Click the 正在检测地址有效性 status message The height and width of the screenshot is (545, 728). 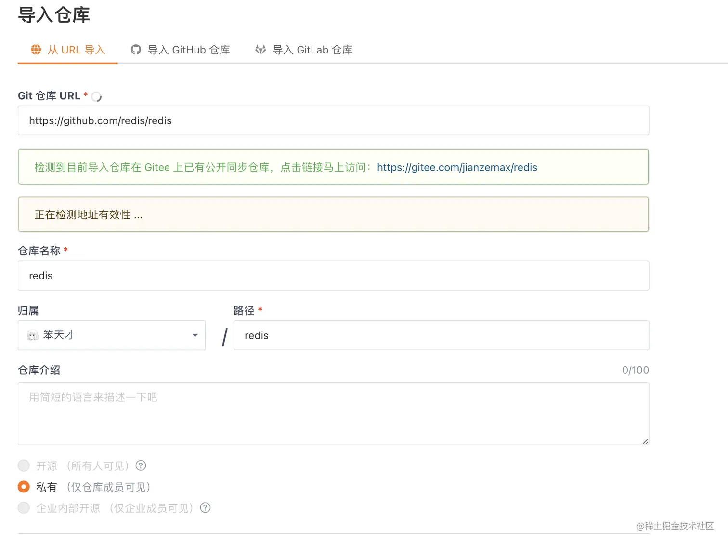click(x=333, y=214)
